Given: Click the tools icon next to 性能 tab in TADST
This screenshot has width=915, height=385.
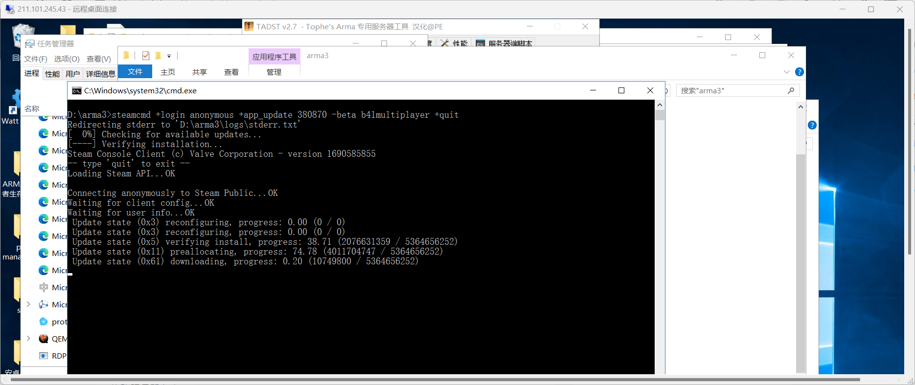Looking at the screenshot, I should click(444, 43).
